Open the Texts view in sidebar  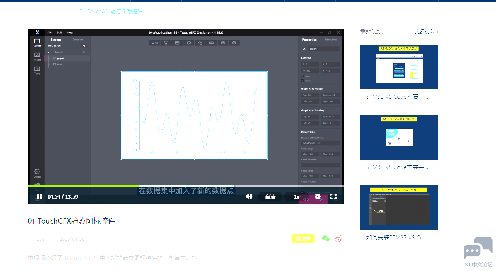pos(37,70)
